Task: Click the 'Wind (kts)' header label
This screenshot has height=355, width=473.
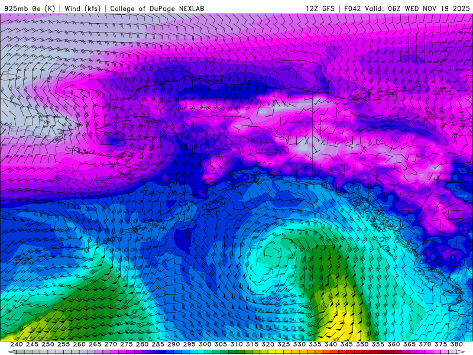Action: click(x=82, y=8)
